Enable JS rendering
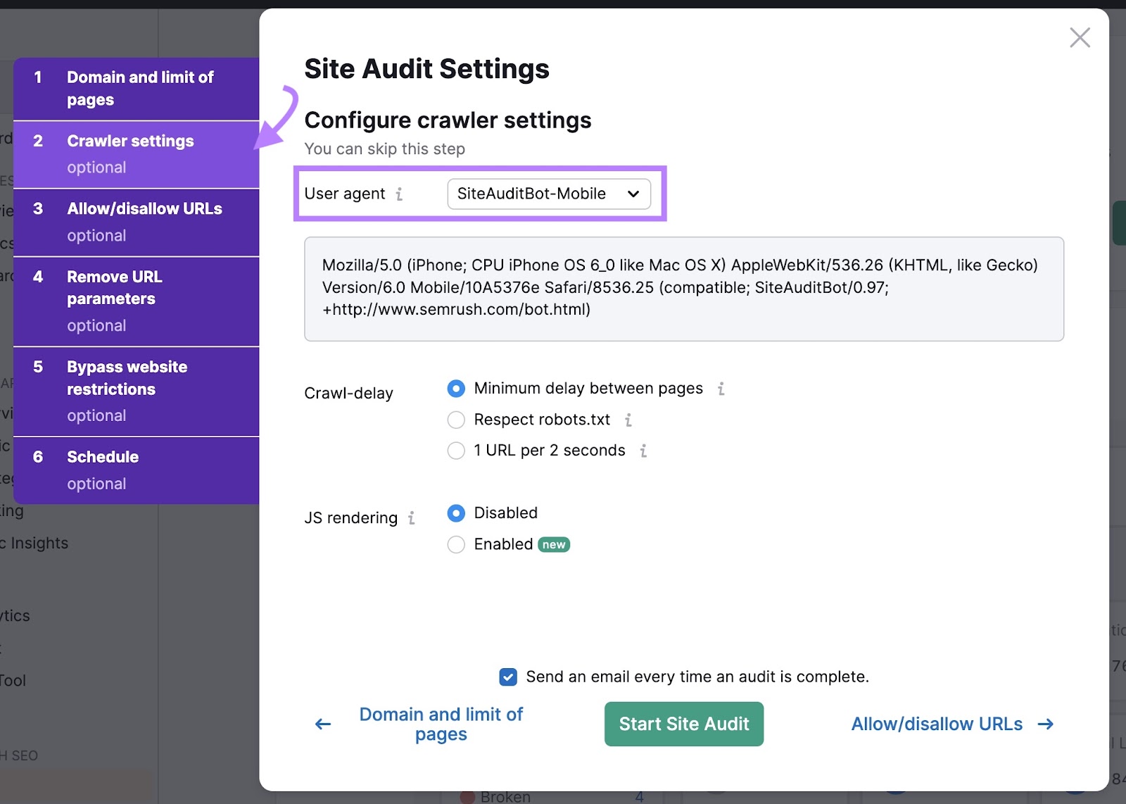 456,544
